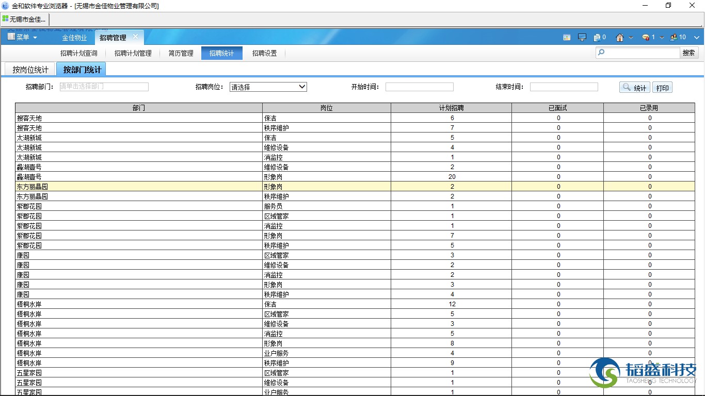Select the 太湖新城 维修设备 row
This screenshot has width=705, height=396.
pyautogui.click(x=355, y=147)
